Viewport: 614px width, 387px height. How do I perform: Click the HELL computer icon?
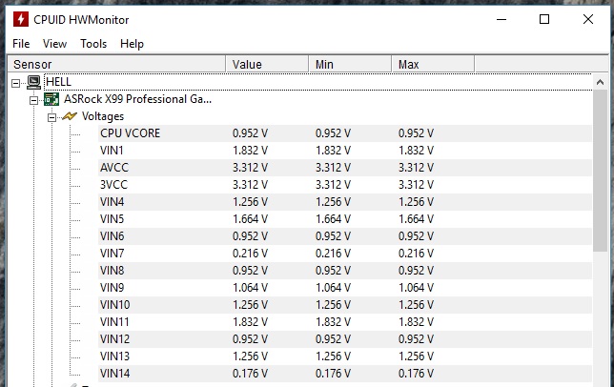pos(33,82)
